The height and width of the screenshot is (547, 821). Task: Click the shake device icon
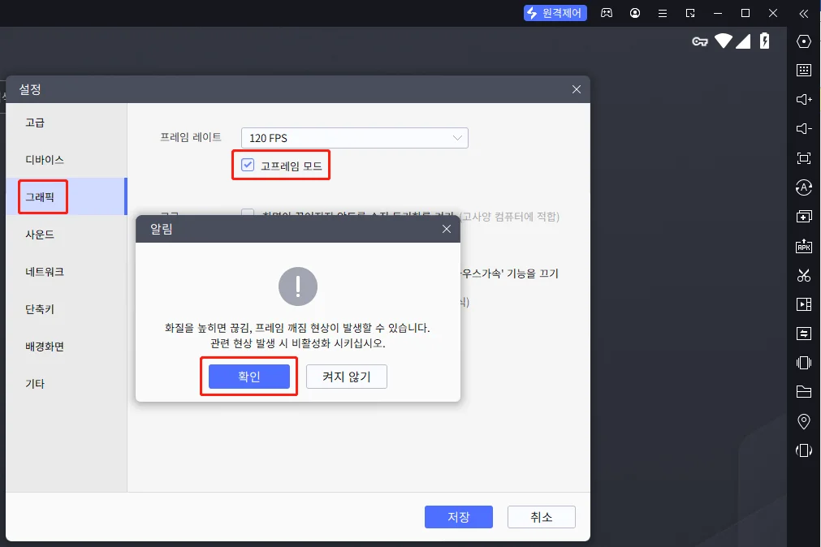(804, 363)
